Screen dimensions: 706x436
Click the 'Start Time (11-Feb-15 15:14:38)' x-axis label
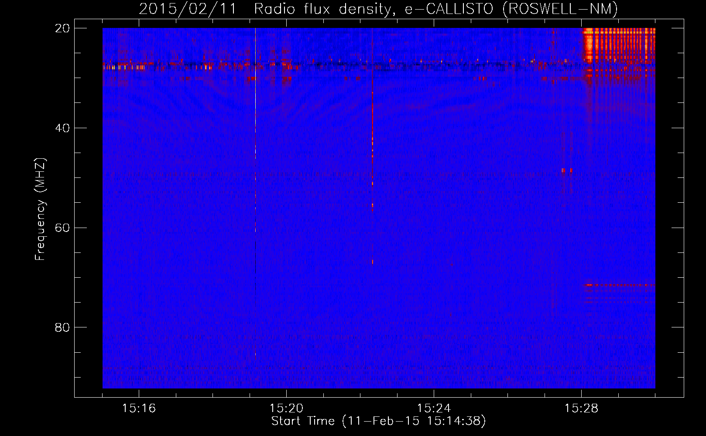click(378, 421)
